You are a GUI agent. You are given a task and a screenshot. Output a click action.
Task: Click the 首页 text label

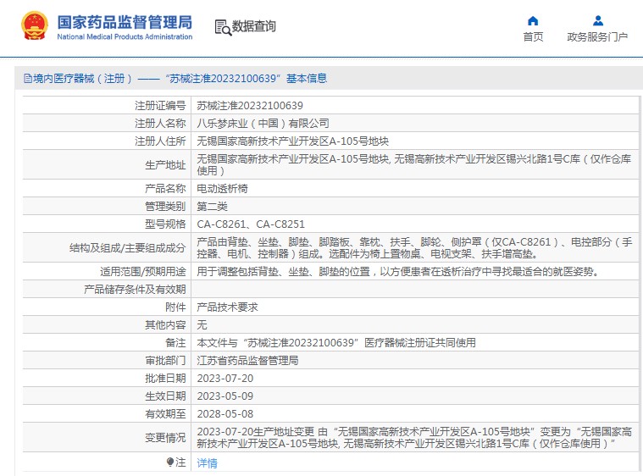click(533, 37)
